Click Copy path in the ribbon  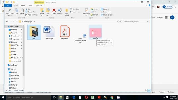[30, 12]
